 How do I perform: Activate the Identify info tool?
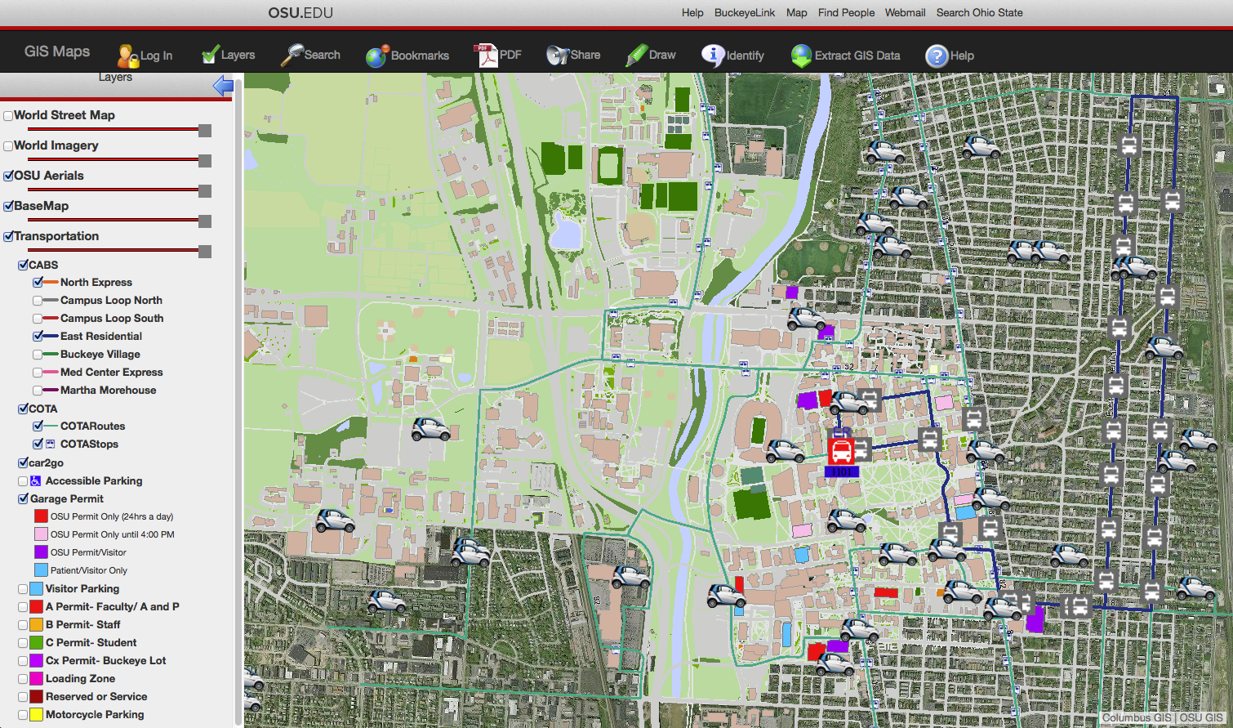(713, 56)
